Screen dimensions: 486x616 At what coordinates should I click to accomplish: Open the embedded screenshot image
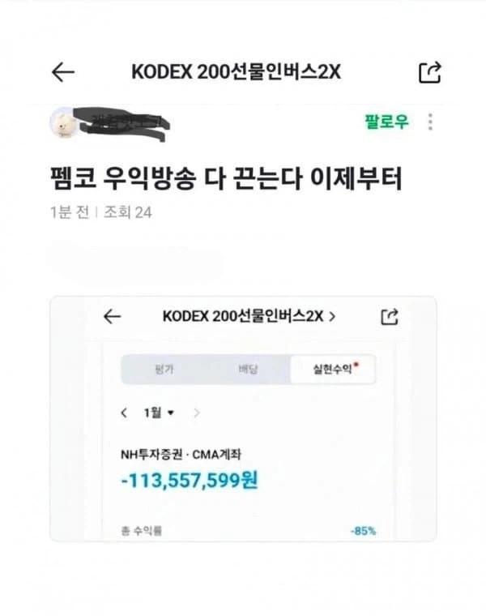click(243, 419)
